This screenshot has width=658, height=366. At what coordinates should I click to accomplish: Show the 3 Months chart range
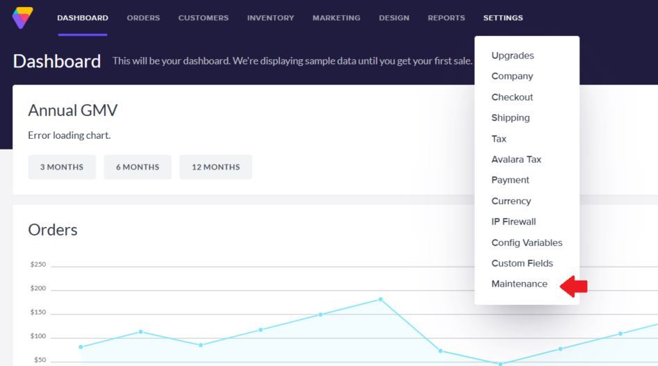62,167
